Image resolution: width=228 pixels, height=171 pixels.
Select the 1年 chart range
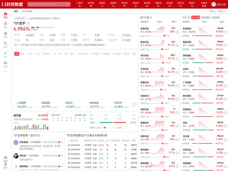tap(54, 54)
